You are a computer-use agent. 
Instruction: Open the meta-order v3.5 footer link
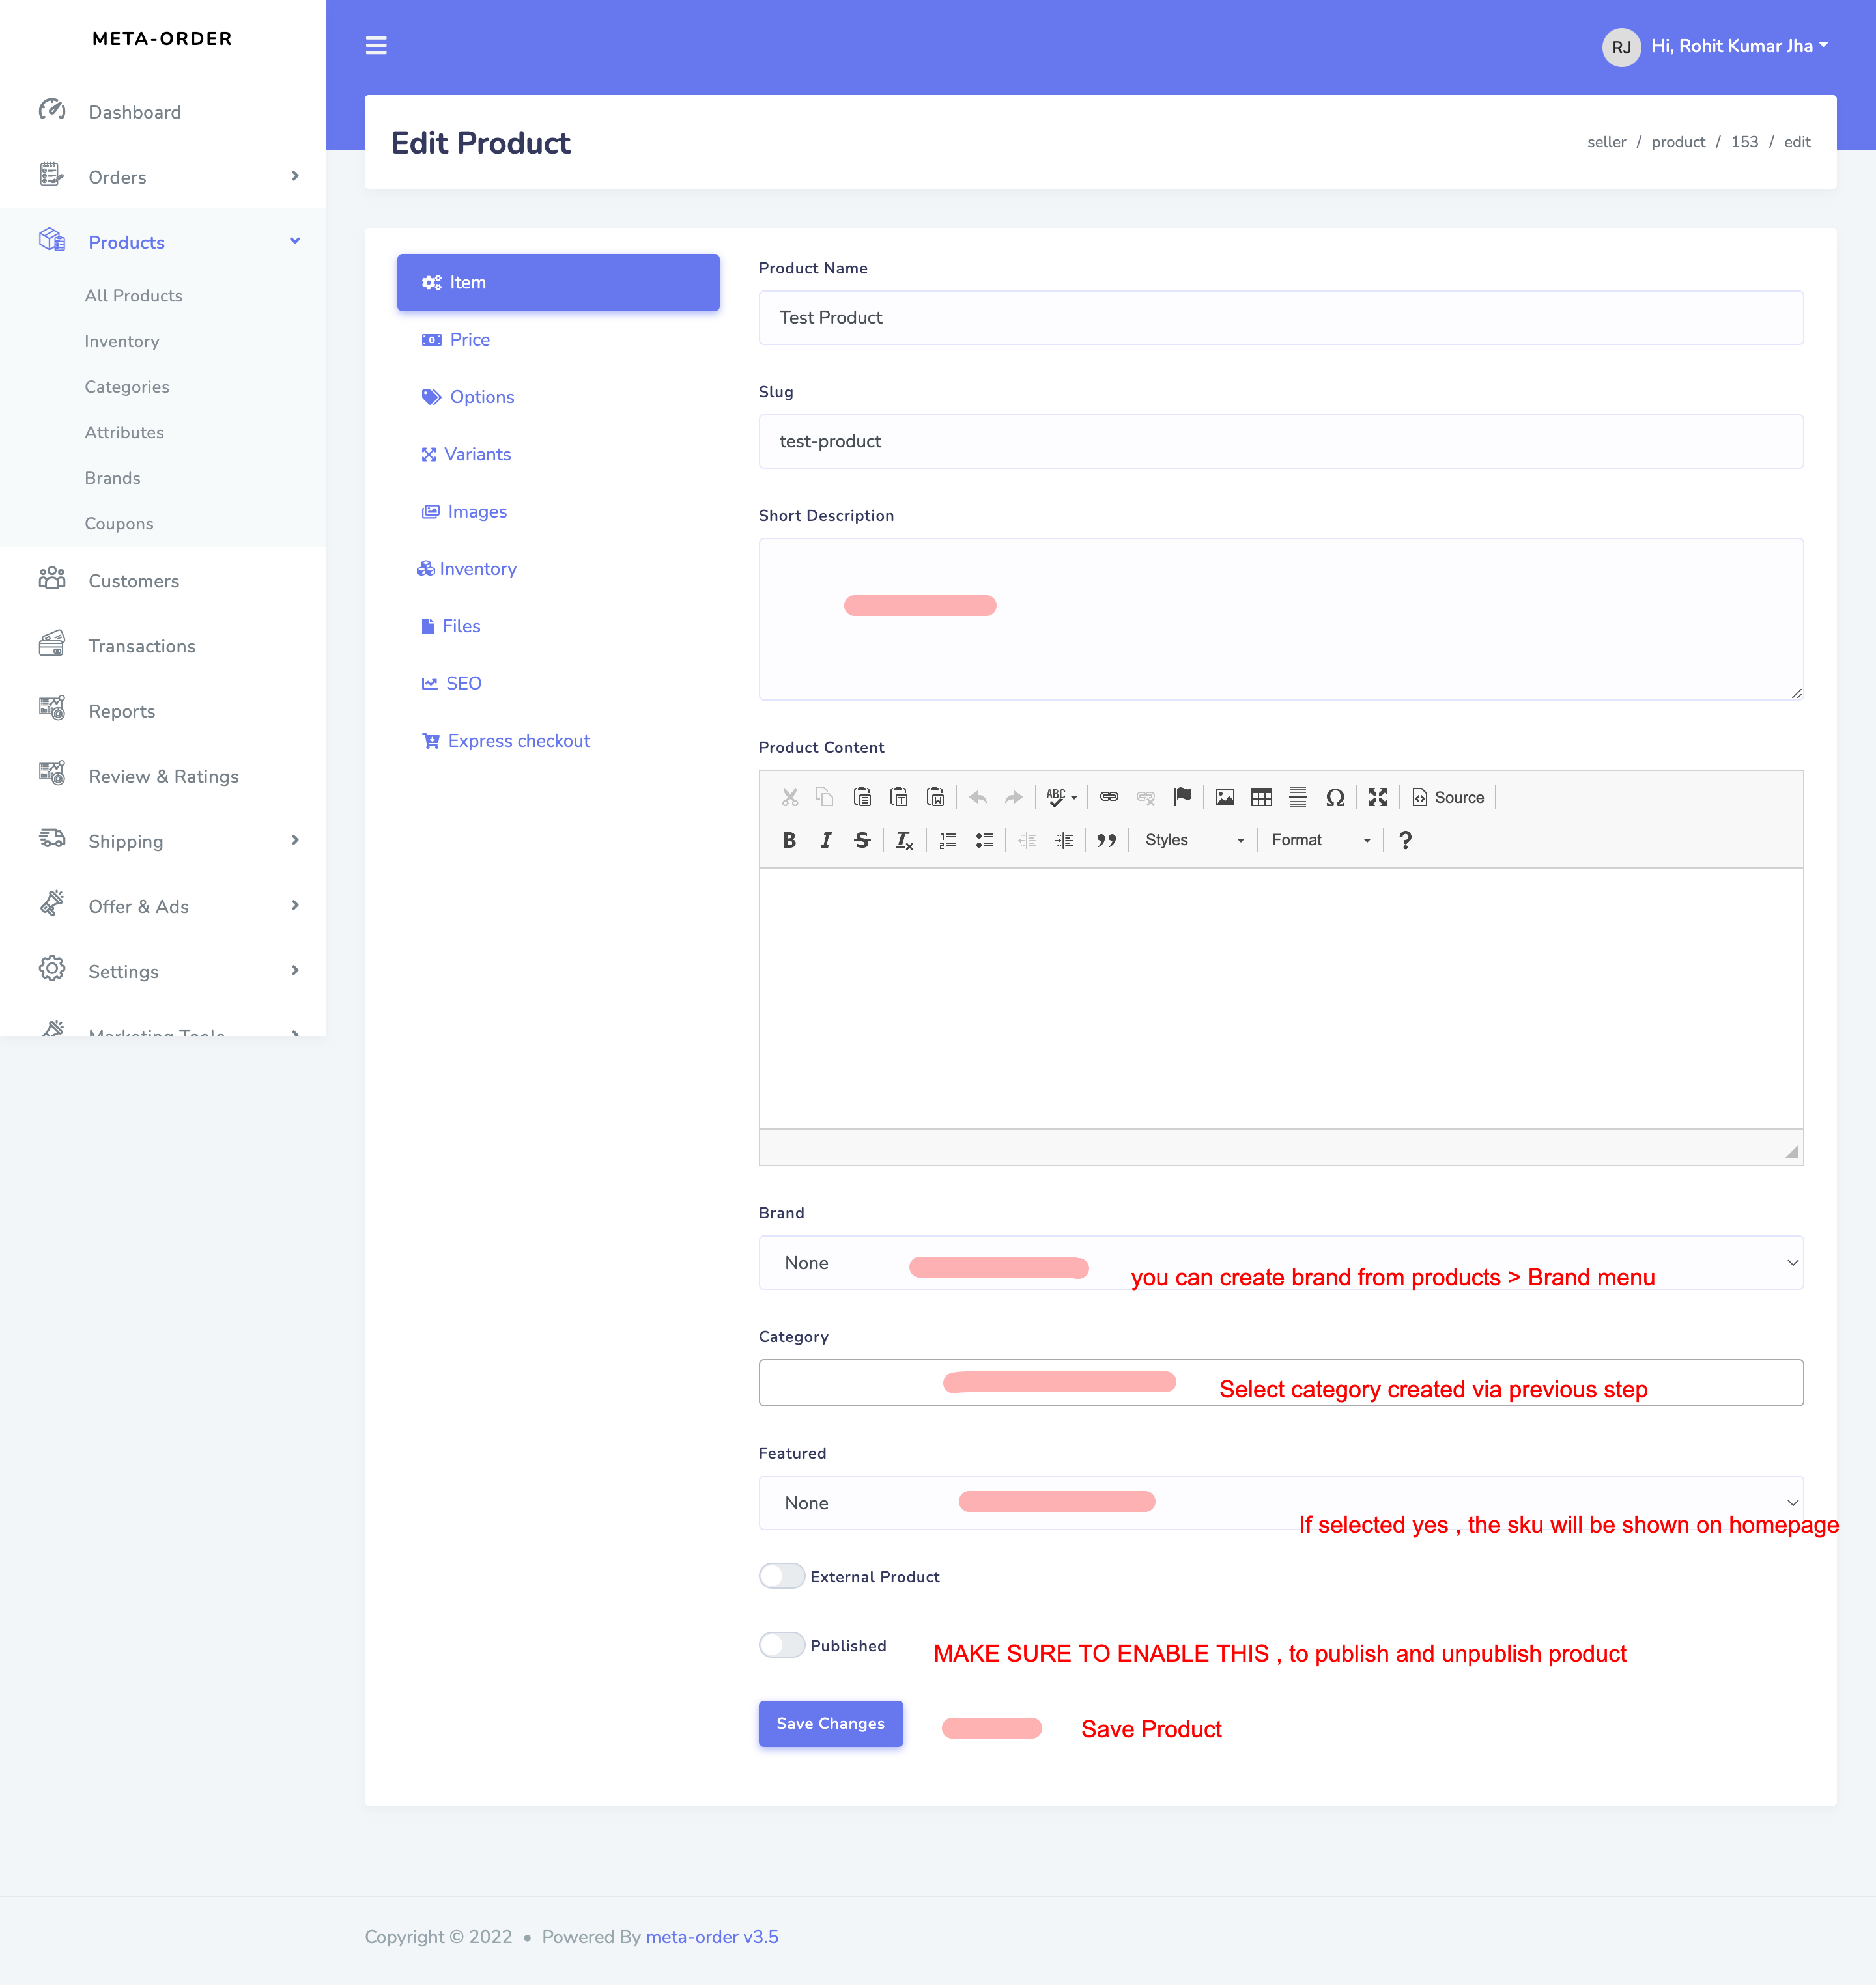[712, 1936]
